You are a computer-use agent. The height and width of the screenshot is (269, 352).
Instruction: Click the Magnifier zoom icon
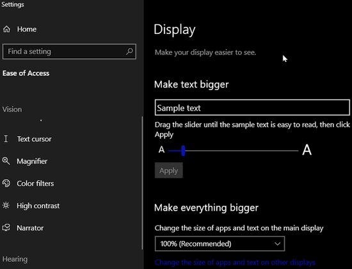coord(6,161)
